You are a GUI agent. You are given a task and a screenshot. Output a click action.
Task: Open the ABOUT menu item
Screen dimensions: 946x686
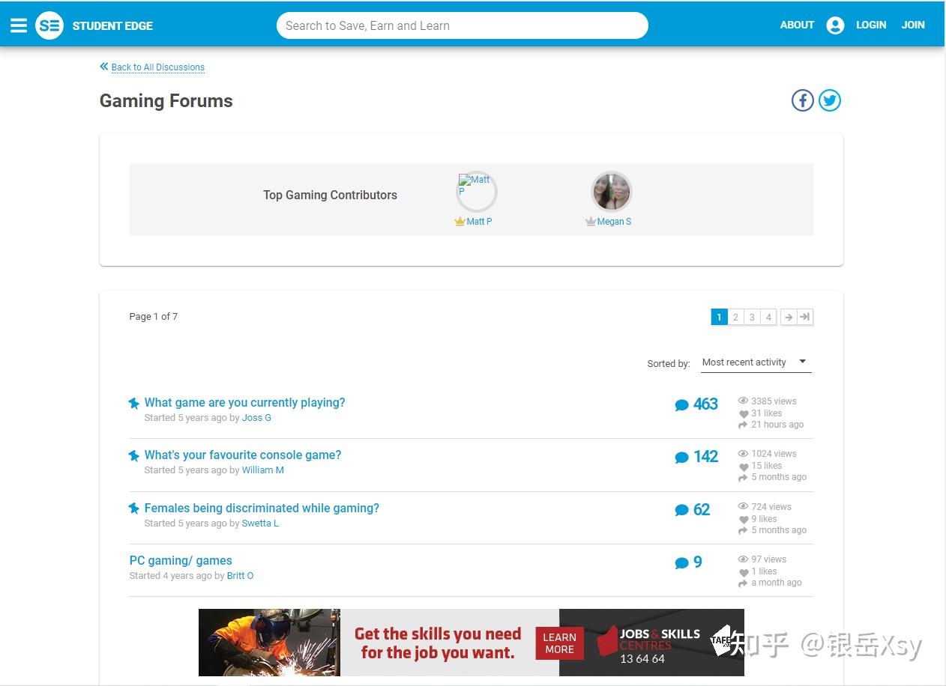pos(797,25)
